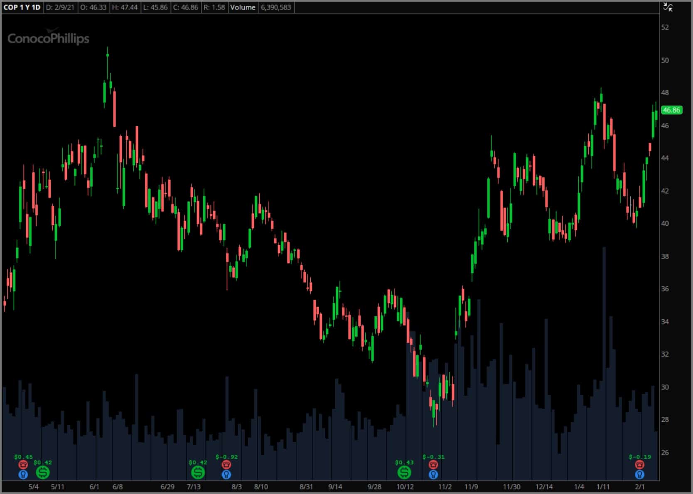Click the 52 price axis label
The image size is (693, 494).
click(665, 27)
